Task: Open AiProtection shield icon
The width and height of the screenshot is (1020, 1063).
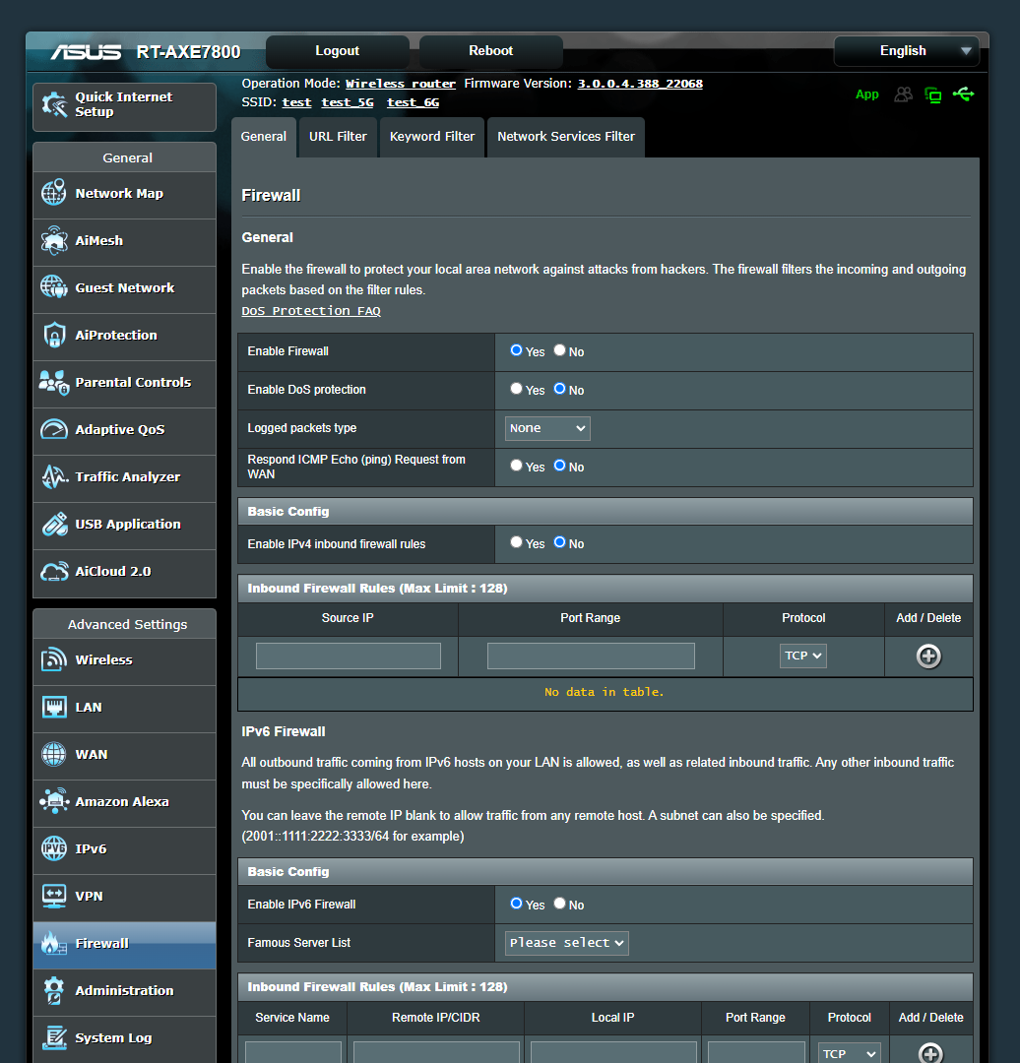Action: point(54,335)
